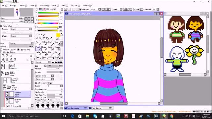Screen dimensions: 212x119
Task: Open the Quality dropdown
Action: tap(62, 86)
